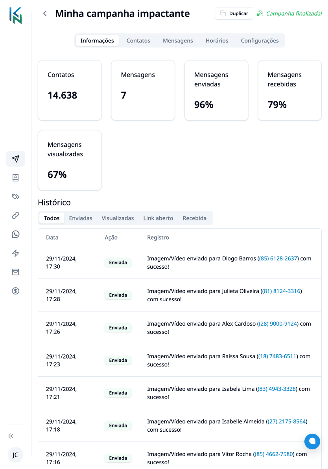Switch to the Configurações tab
This screenshot has width=328, height=469.
pyautogui.click(x=260, y=41)
